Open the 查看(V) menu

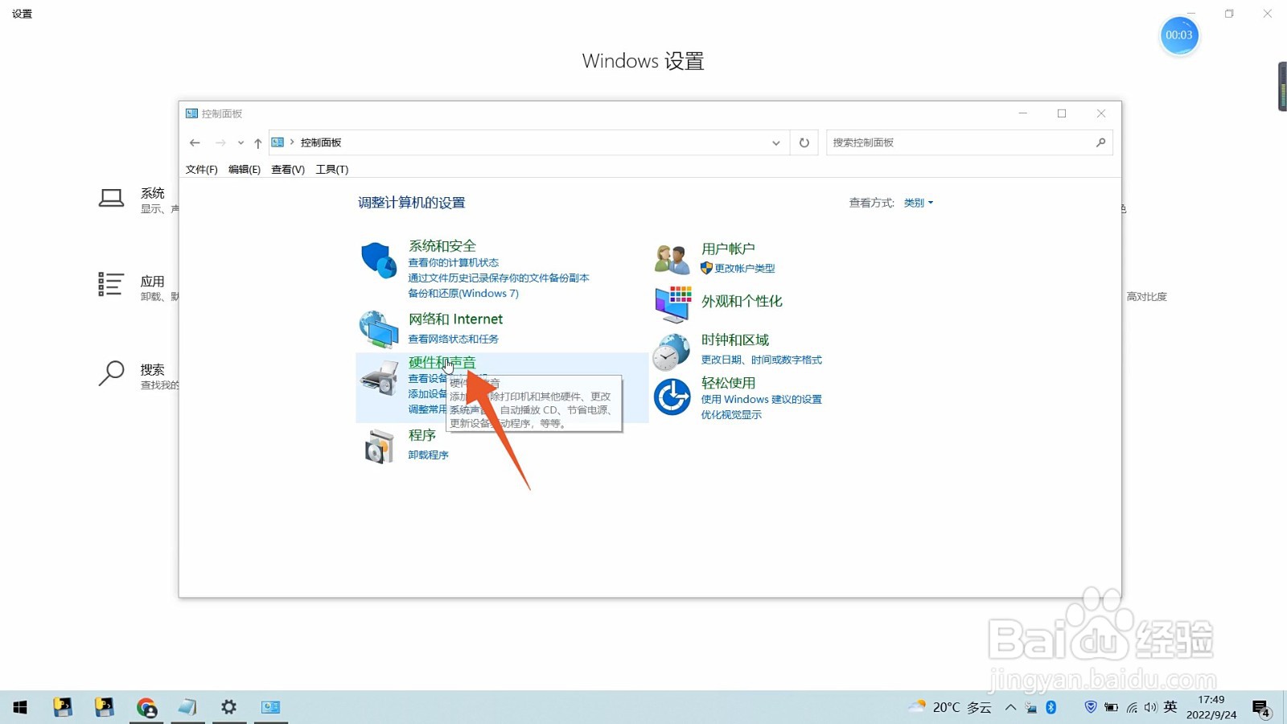click(288, 169)
